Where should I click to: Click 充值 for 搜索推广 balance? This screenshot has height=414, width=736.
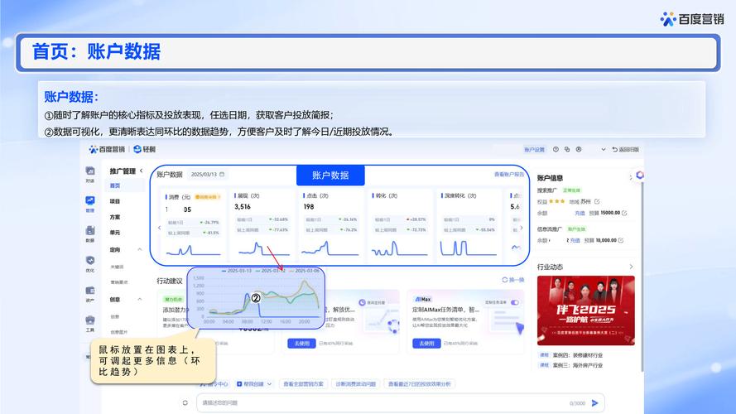[580, 213]
